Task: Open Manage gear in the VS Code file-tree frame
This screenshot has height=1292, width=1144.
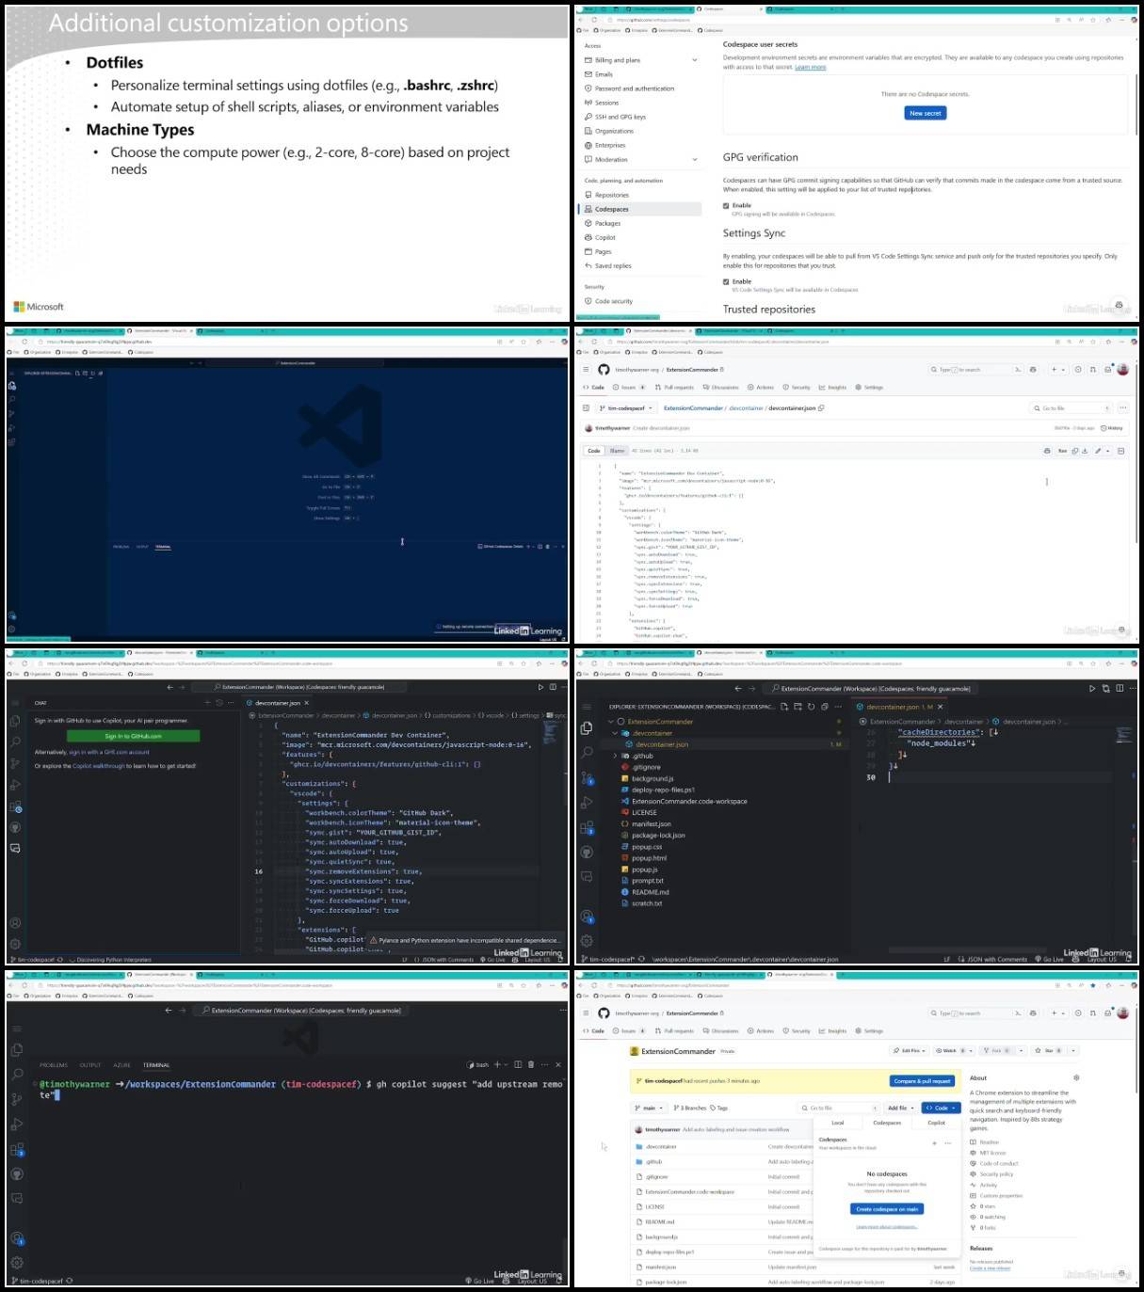Action: point(587,940)
